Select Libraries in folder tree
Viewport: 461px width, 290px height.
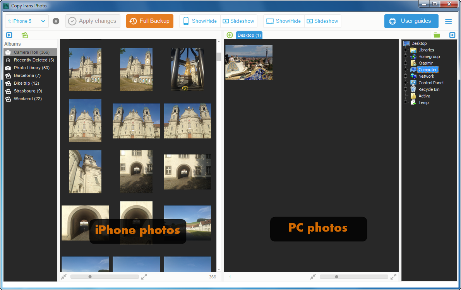pyautogui.click(x=426, y=50)
